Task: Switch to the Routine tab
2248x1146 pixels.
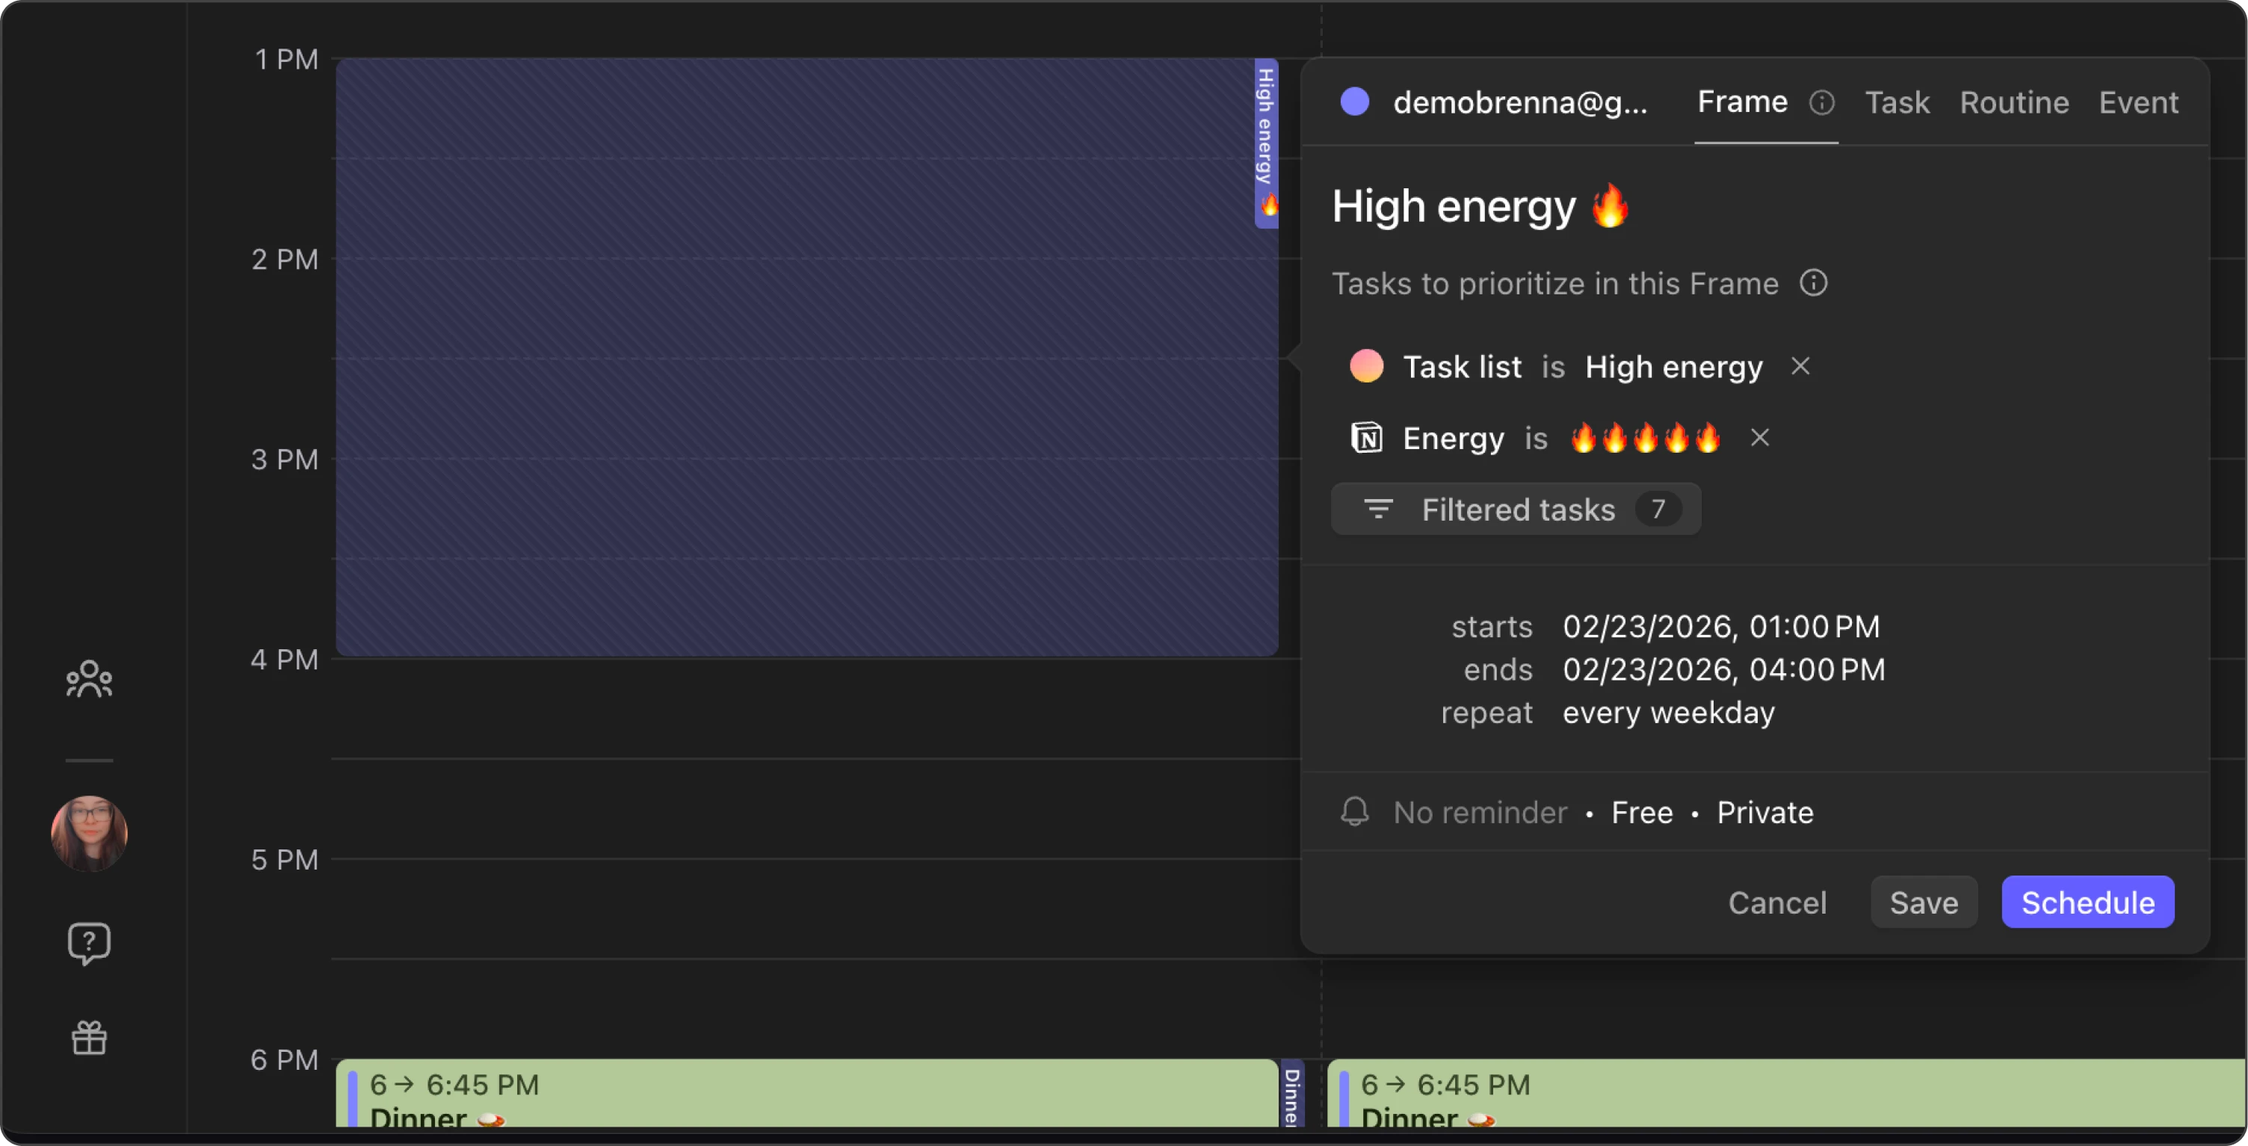Action: click(x=2013, y=102)
